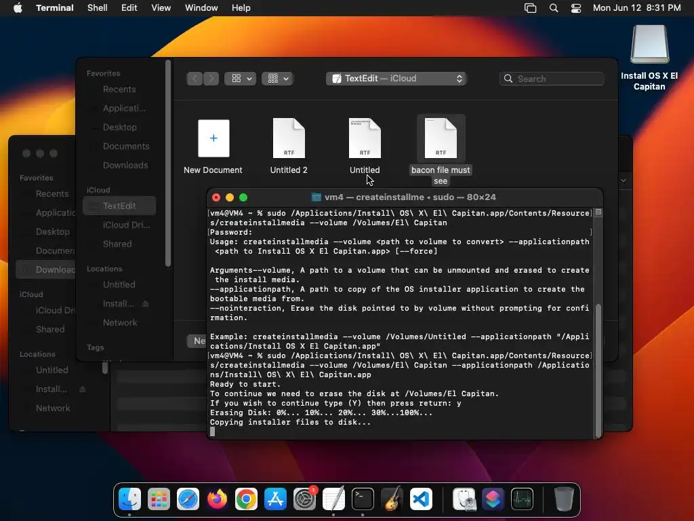
Task: Click the front dialog sidebar scrollbar
Action: [x=168, y=163]
